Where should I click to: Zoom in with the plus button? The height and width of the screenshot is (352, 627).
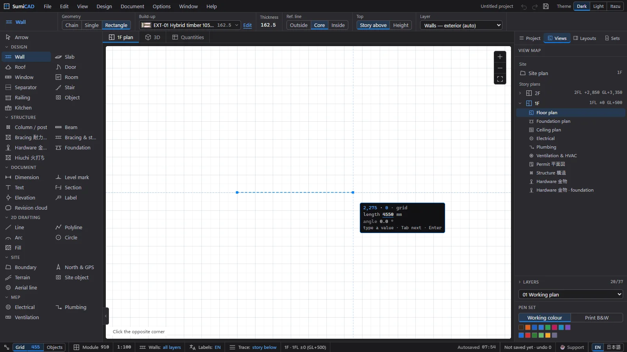click(x=500, y=57)
